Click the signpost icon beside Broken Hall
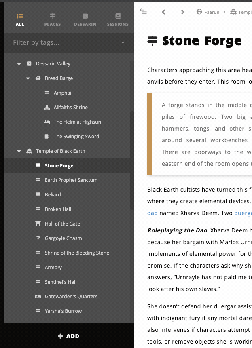 pos(38,209)
